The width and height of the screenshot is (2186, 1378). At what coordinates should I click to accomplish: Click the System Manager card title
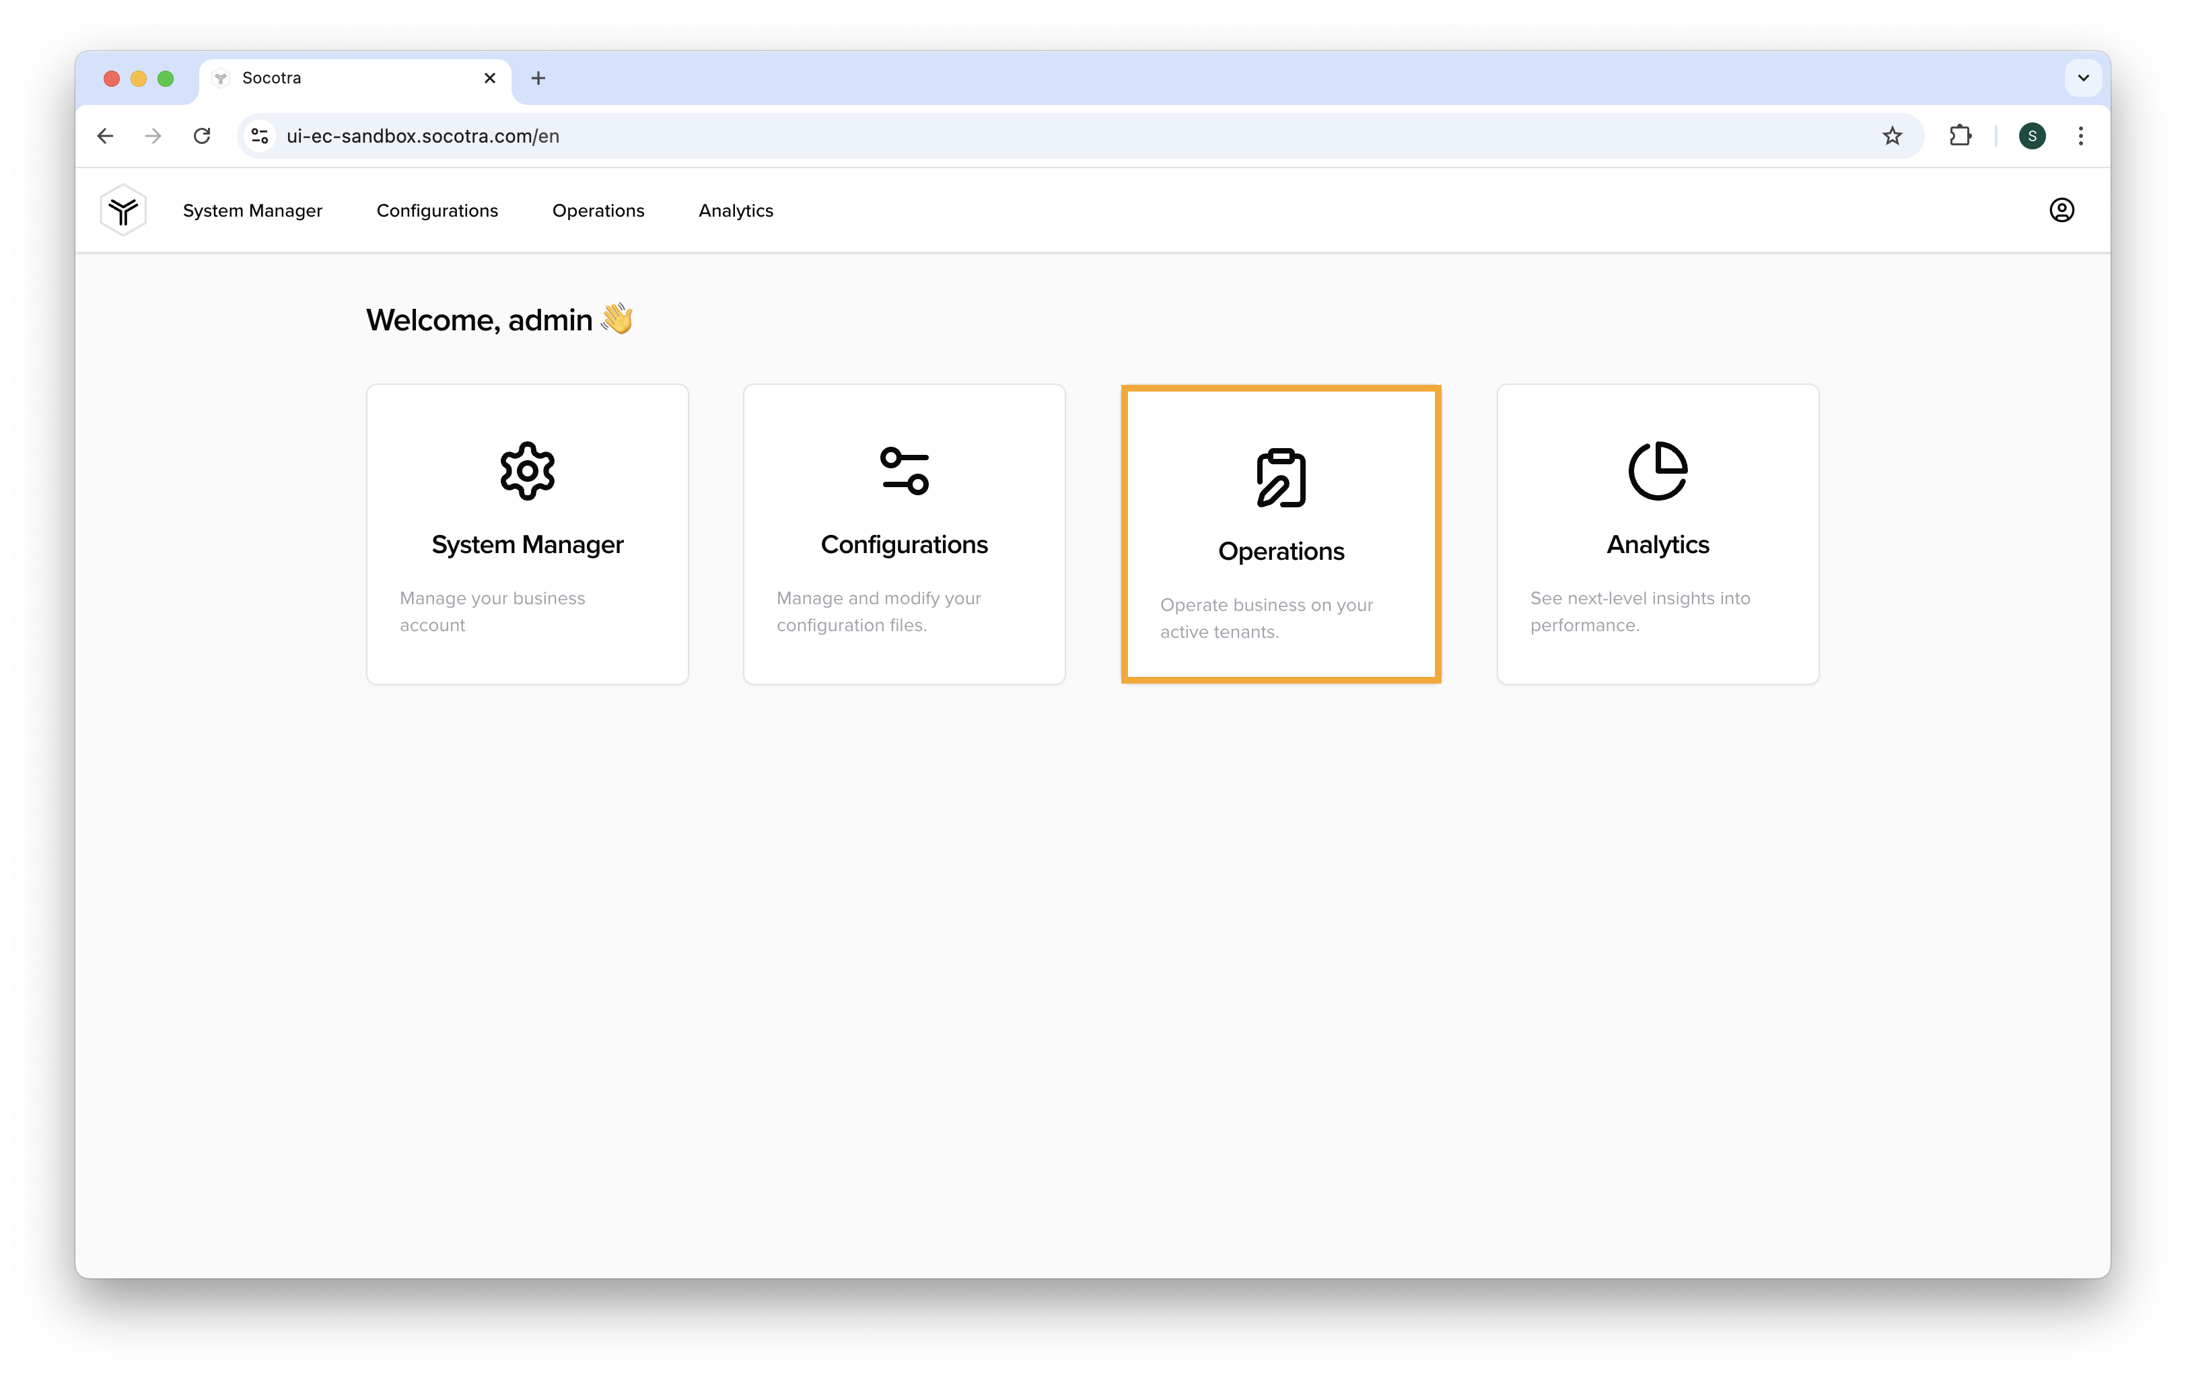point(528,544)
